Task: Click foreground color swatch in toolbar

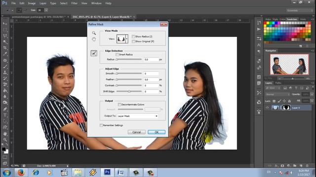Action: pyautogui.click(x=3, y=149)
